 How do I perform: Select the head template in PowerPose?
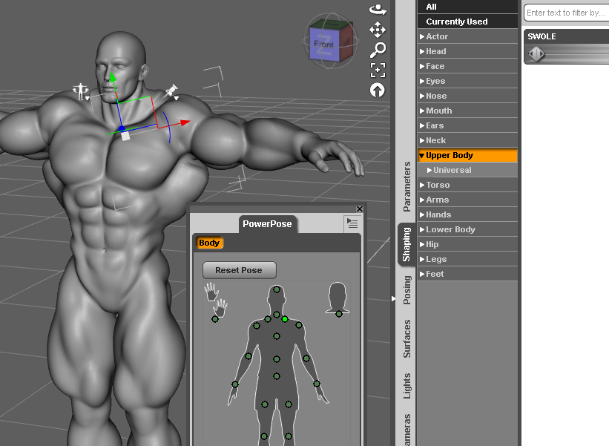tap(337, 297)
